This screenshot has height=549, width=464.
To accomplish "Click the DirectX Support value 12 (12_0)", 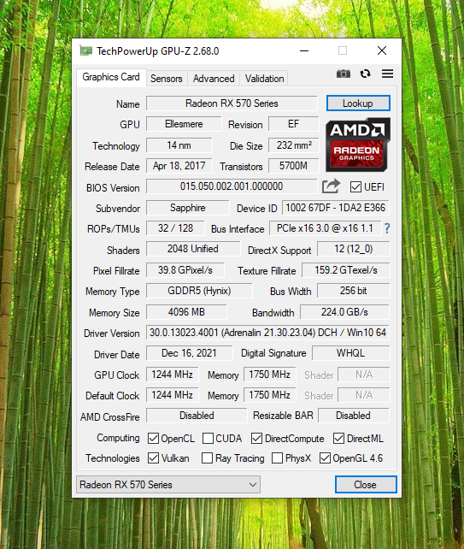I will click(x=354, y=249).
